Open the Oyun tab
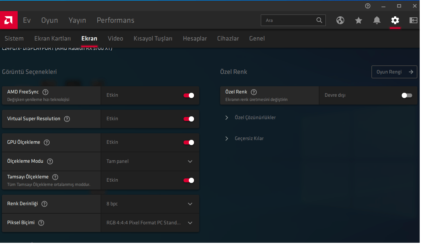The image size is (421, 248). point(50,20)
